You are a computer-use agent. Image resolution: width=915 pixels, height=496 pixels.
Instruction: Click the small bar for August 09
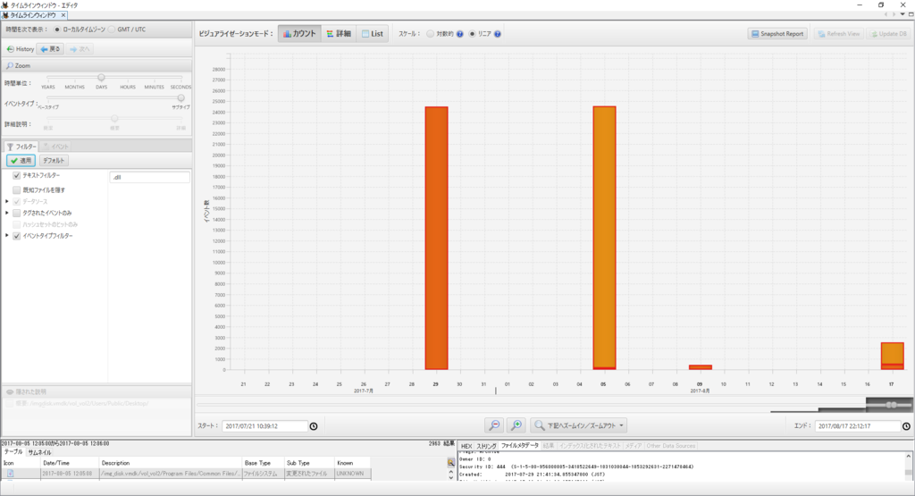(701, 367)
